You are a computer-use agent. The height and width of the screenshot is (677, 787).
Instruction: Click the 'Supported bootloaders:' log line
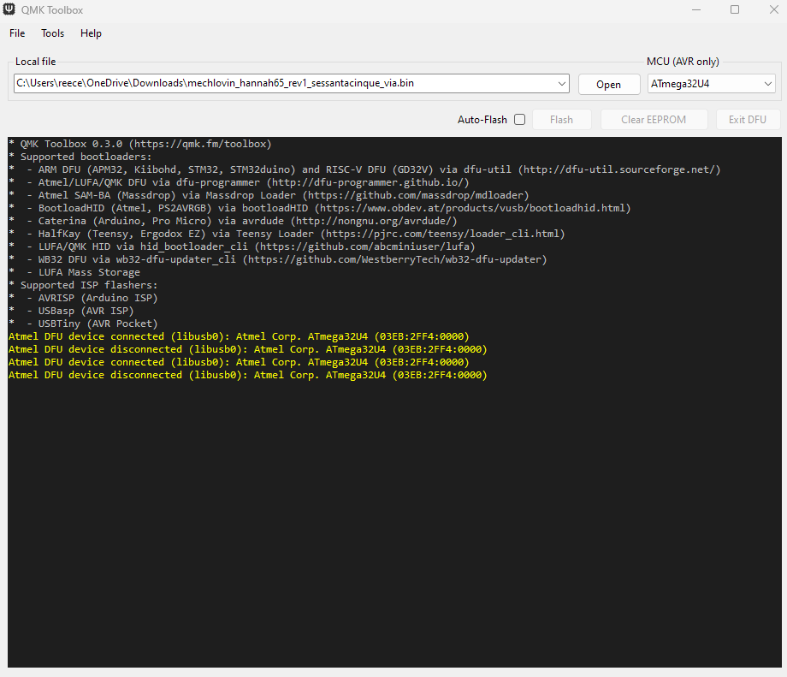coord(80,157)
